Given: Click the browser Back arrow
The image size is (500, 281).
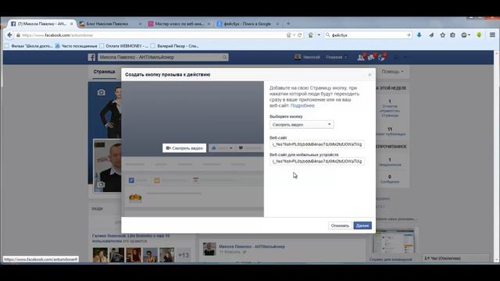Looking at the screenshot, I should 9,35.
